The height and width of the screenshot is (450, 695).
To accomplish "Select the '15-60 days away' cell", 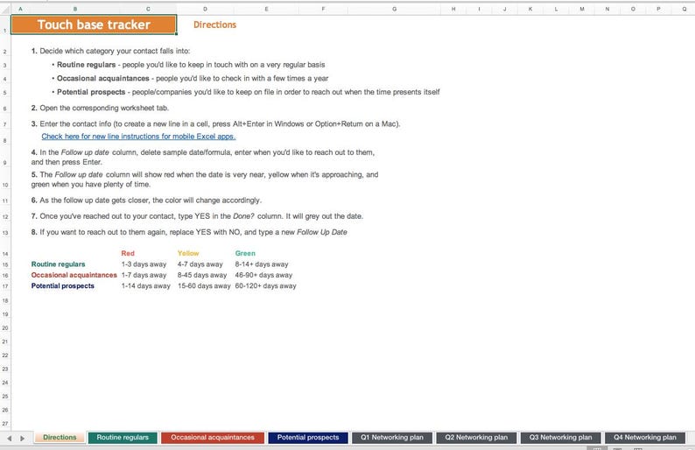I will [204, 286].
